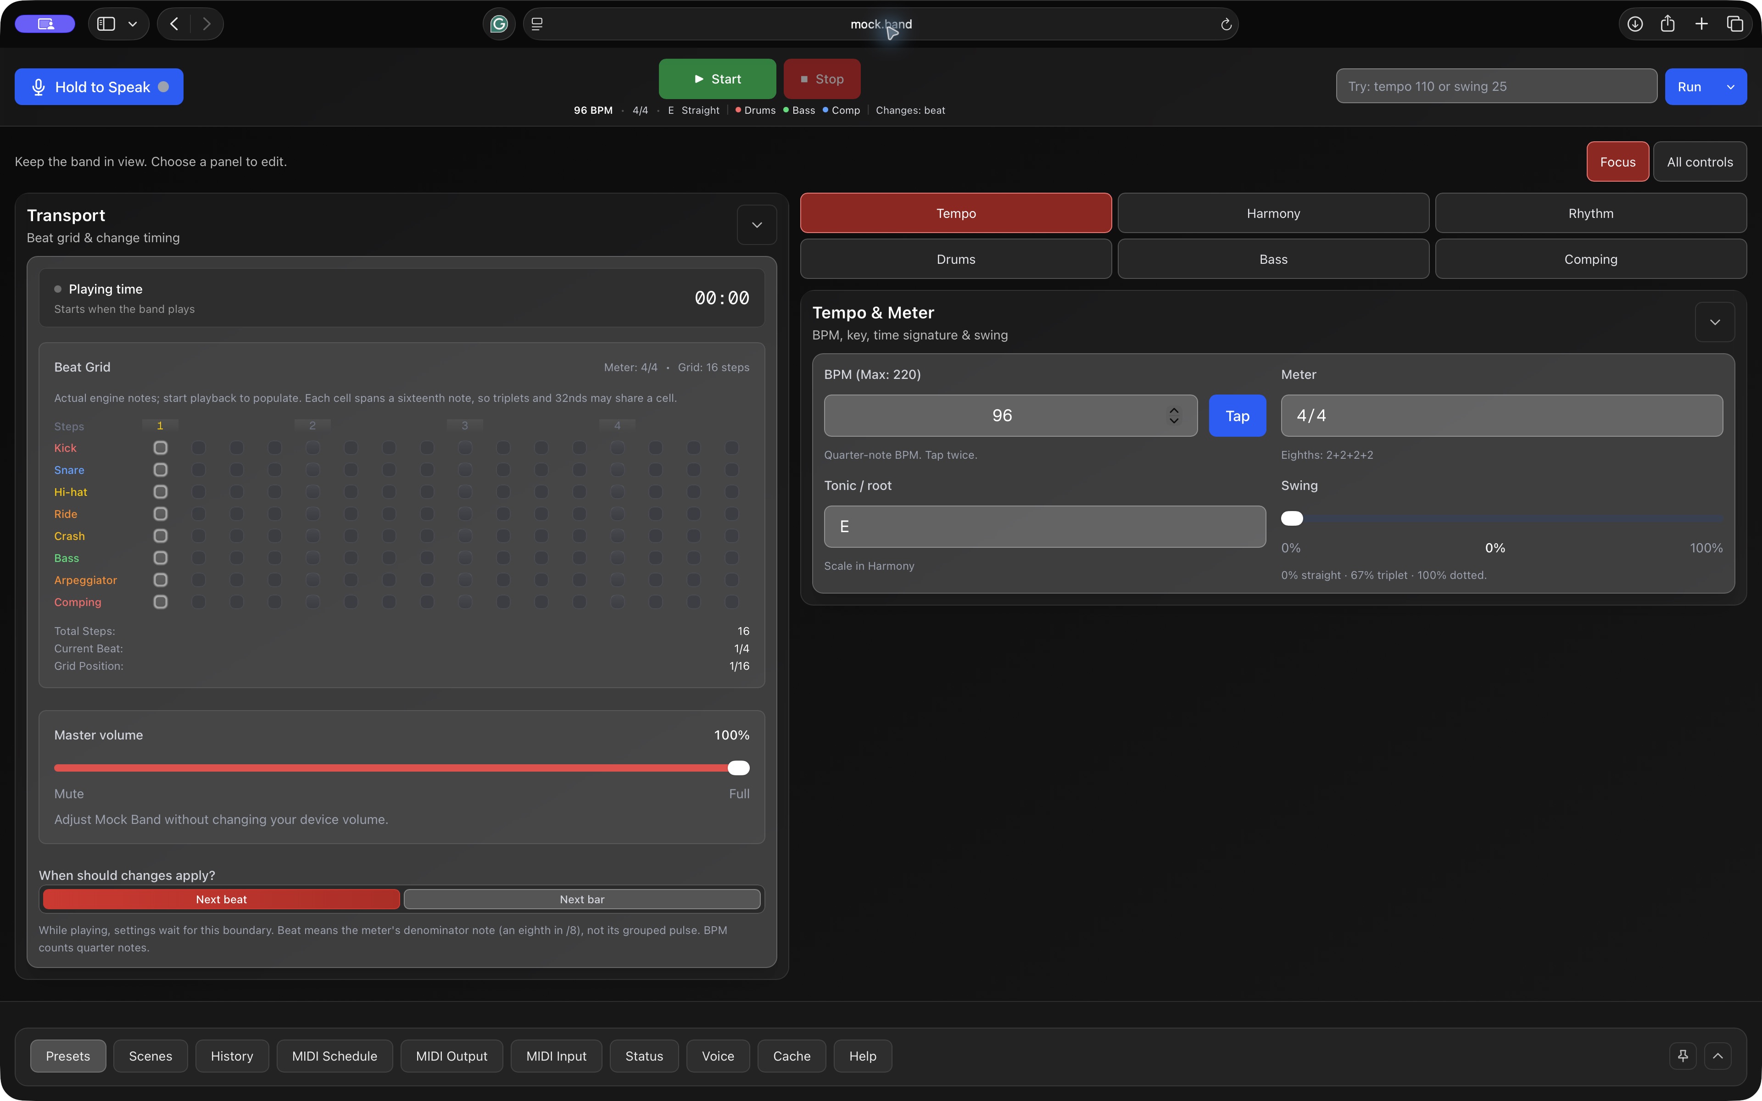Switch to the Drums panel tab
The width and height of the screenshot is (1762, 1101).
coord(955,259)
